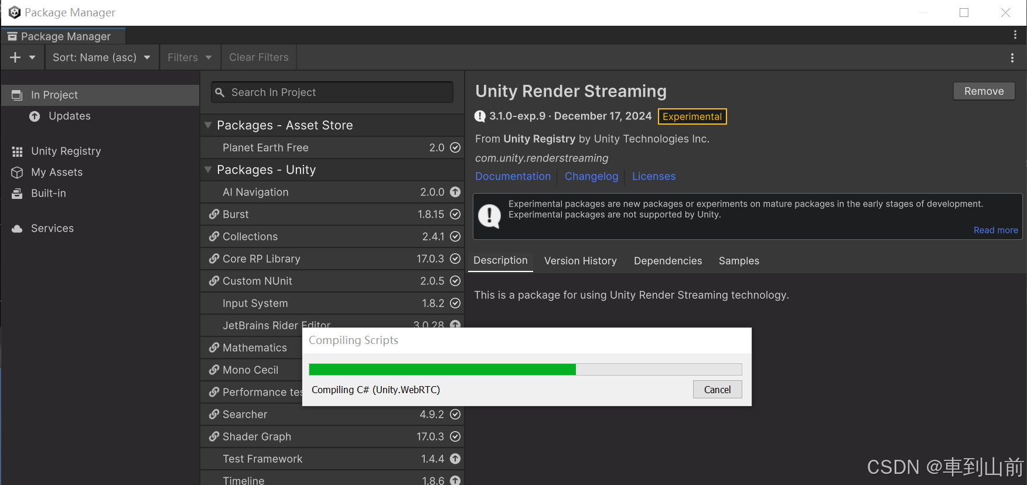Select the Package Manager window tab
This screenshot has height=485, width=1027.
(x=63, y=36)
